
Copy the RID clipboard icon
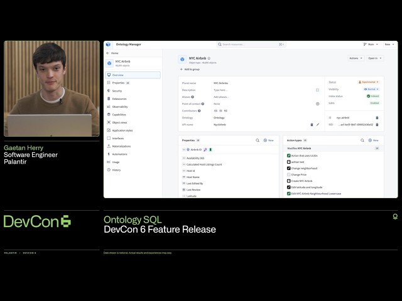click(x=377, y=125)
